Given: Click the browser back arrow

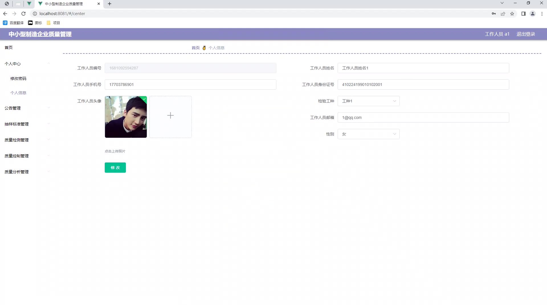Looking at the screenshot, I should pos(5,14).
